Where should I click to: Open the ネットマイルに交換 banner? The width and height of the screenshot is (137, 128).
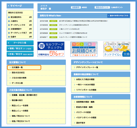click(x=117, y=49)
